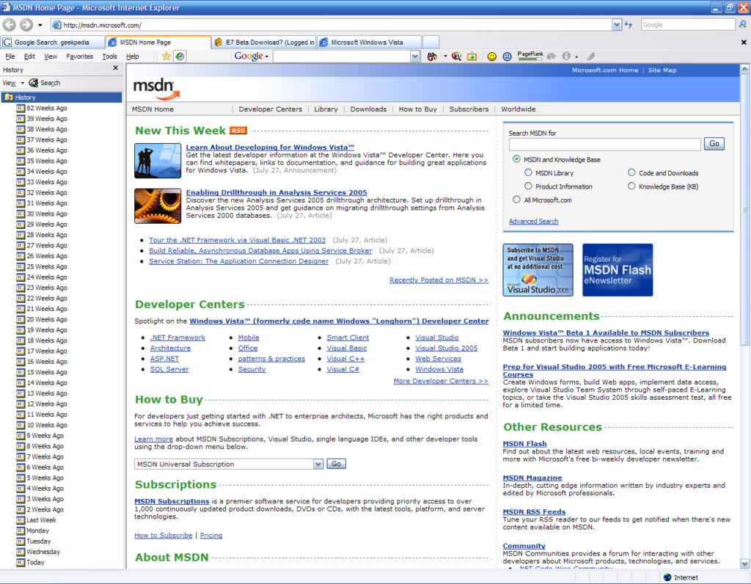The height and width of the screenshot is (584, 751).
Task: Open the Advanced Search link
Action: tap(534, 222)
